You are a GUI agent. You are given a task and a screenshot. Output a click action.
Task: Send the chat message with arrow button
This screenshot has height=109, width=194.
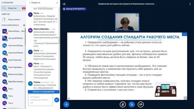(57, 100)
